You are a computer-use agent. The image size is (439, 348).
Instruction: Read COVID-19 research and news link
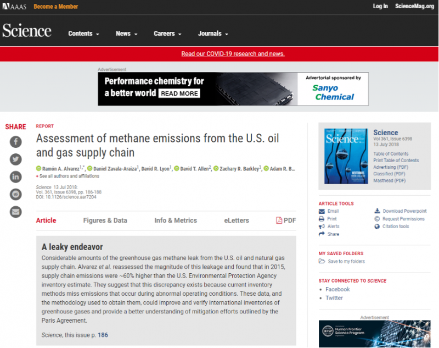(233, 54)
